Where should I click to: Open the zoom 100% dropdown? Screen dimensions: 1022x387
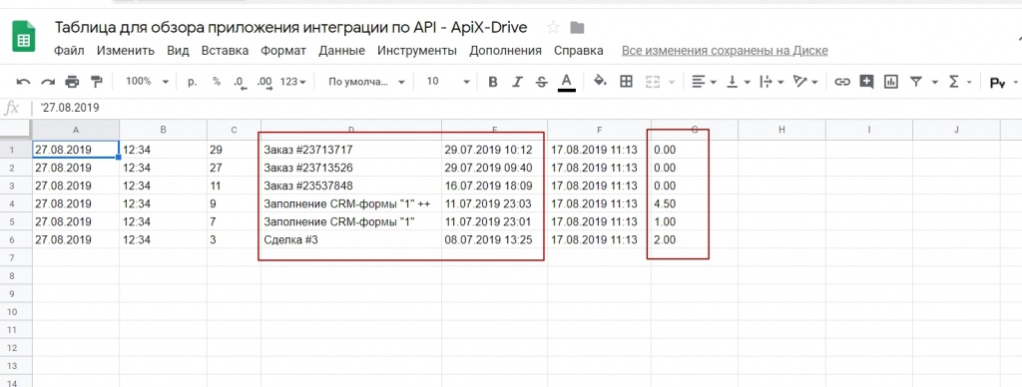pyautogui.click(x=148, y=82)
